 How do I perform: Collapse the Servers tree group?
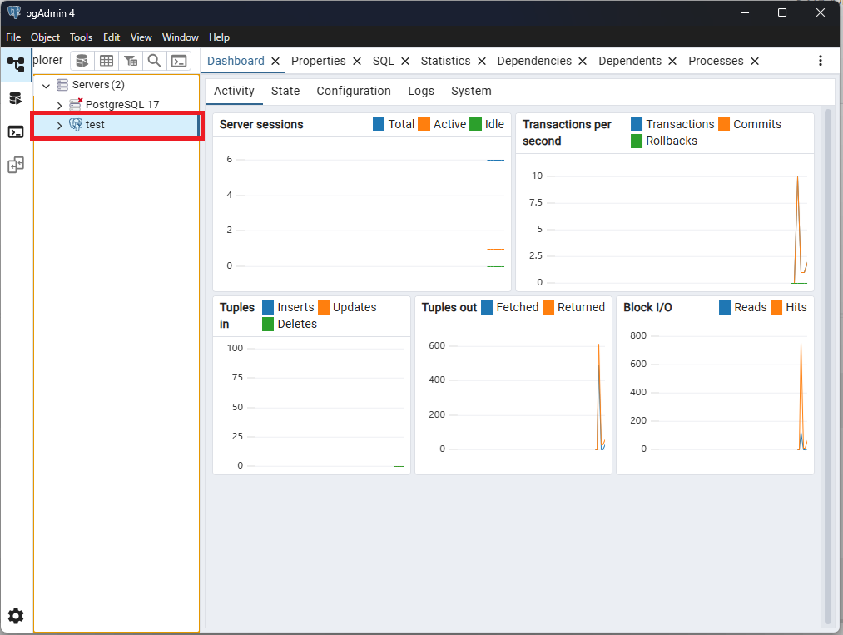coord(47,86)
